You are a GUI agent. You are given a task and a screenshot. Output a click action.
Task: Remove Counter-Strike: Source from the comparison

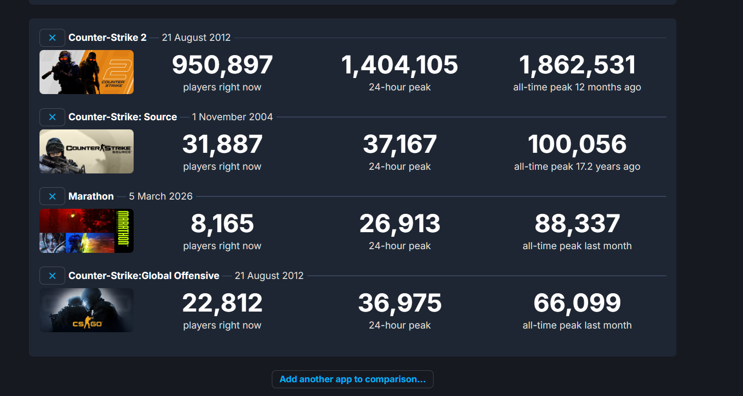[52, 117]
